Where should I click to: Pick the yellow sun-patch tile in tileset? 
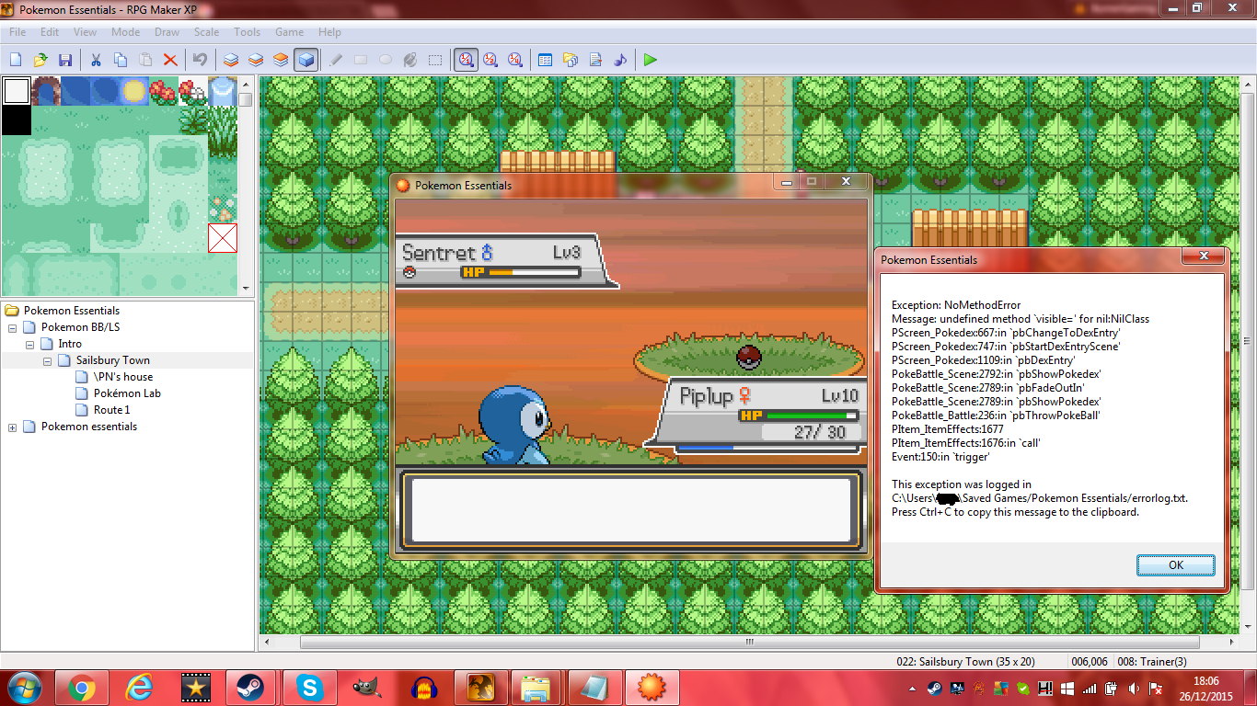coord(133,91)
